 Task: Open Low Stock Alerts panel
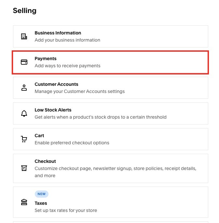pos(53,110)
